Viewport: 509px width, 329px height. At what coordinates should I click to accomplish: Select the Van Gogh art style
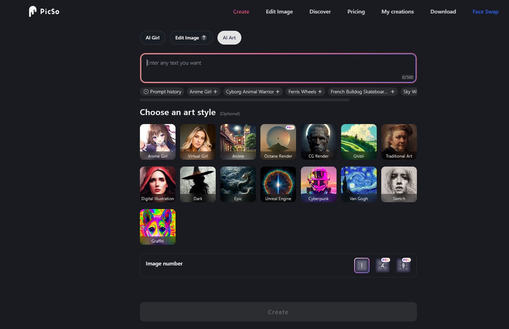pyautogui.click(x=359, y=184)
